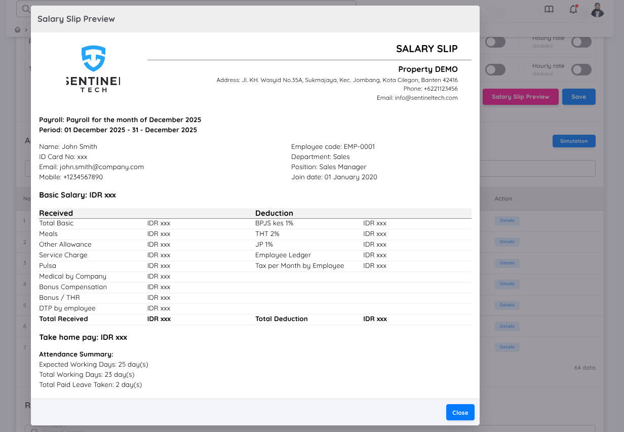Click the home icon in the breadcrumb

pyautogui.click(x=17, y=29)
